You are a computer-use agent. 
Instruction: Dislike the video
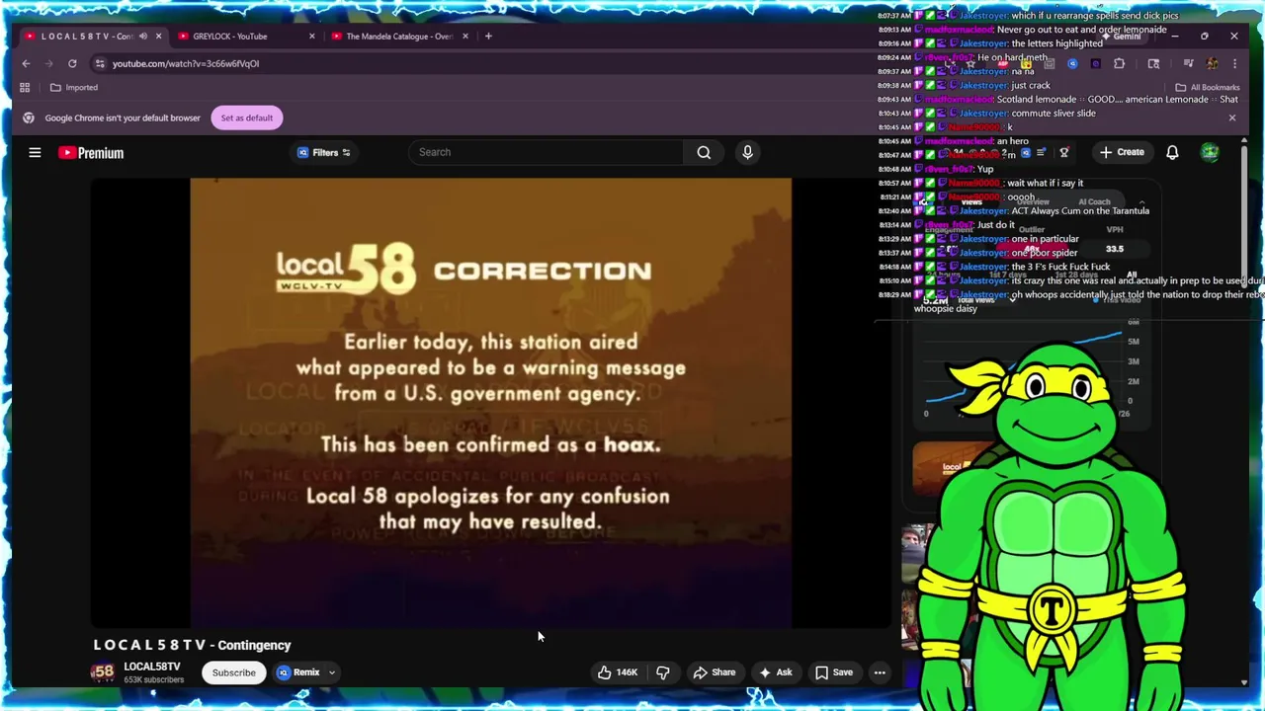663,672
